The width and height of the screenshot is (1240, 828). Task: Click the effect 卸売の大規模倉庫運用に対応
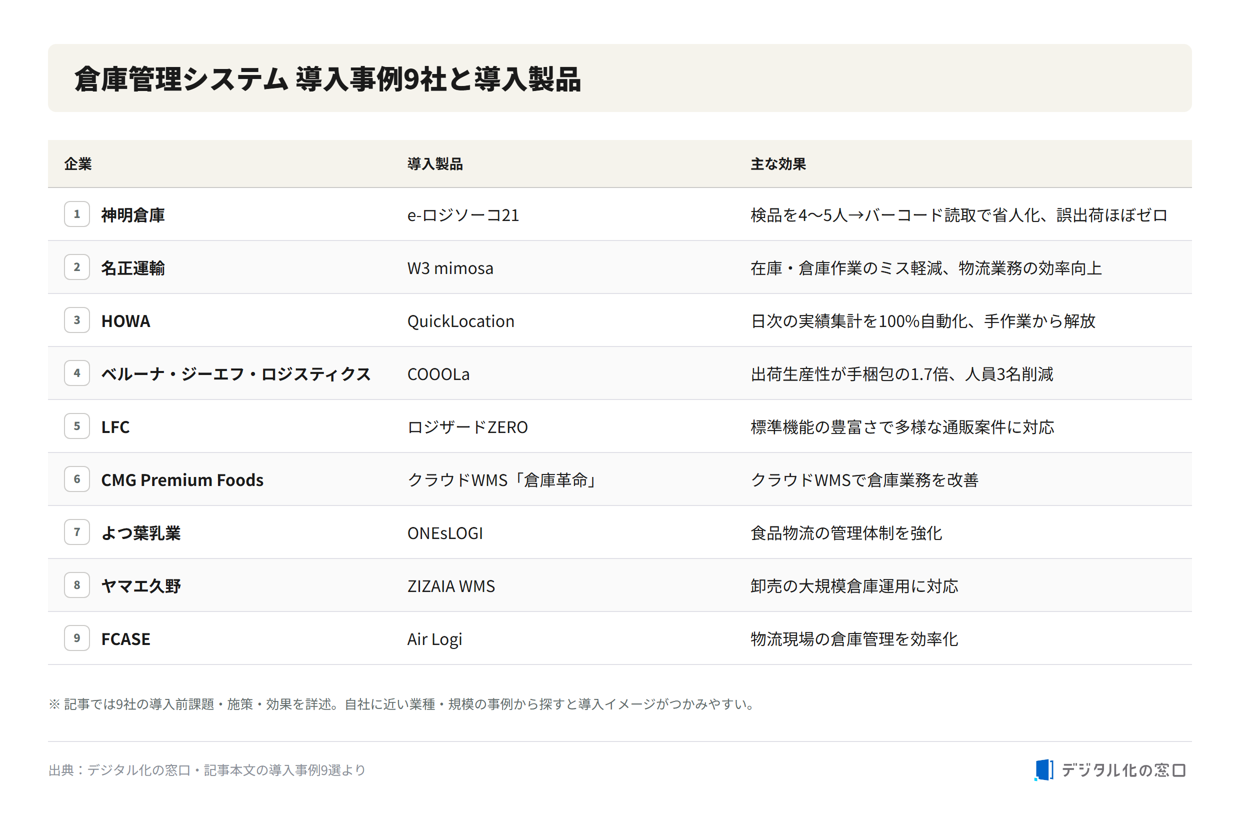tap(854, 586)
